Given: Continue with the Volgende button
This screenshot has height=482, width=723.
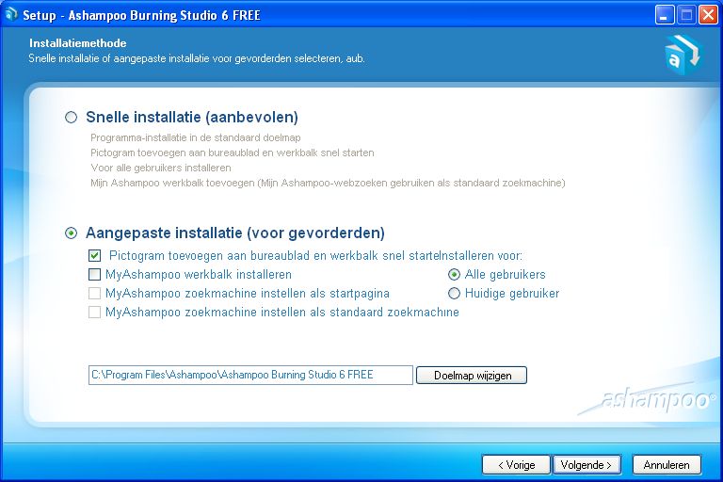Looking at the screenshot, I should 586,465.
